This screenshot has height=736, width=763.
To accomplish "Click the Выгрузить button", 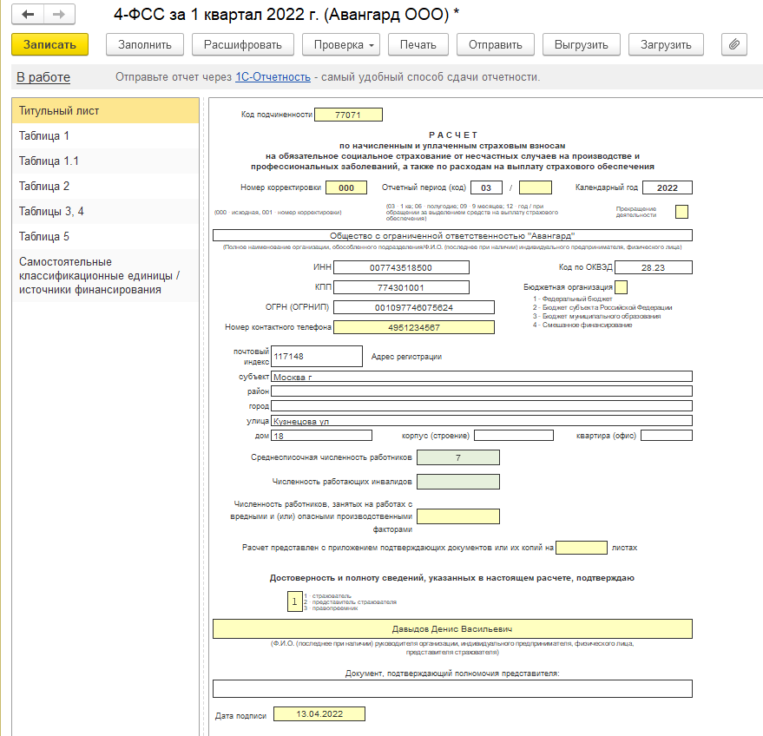I will 582,45.
